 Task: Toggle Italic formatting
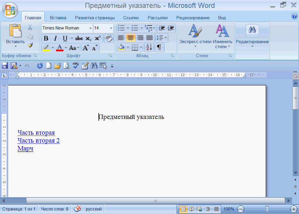[x=55, y=38]
